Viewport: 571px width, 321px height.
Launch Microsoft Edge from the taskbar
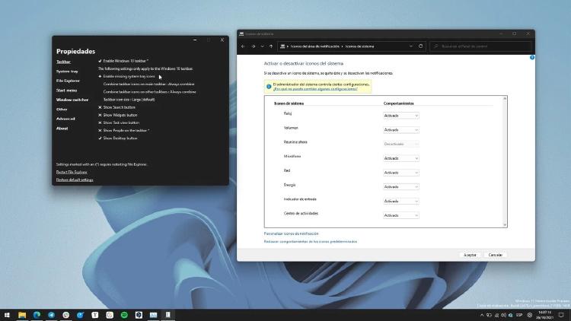point(36,314)
